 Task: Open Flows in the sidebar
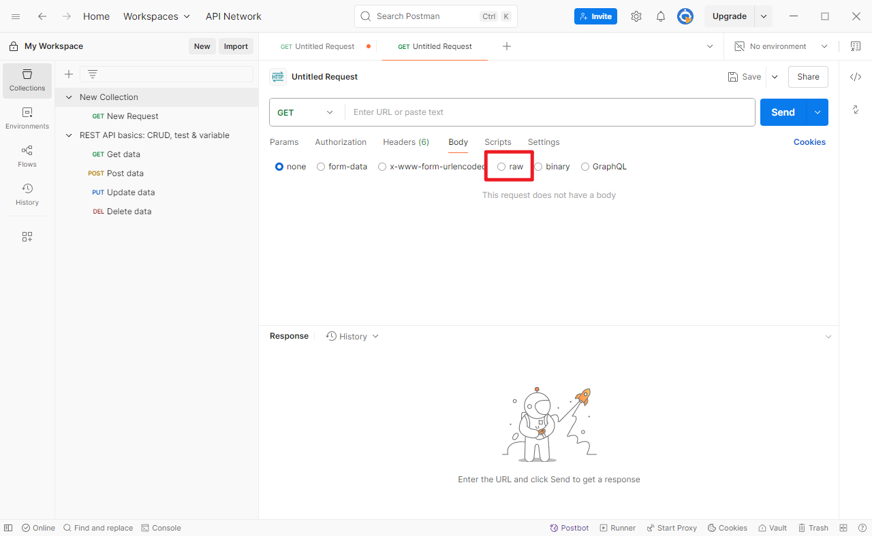[x=27, y=156]
